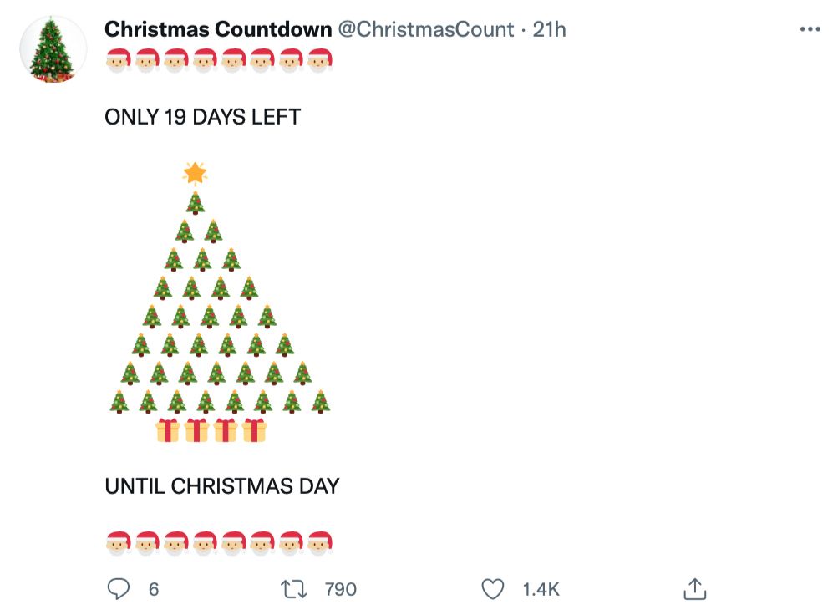Click the 1.4K likes count
838x615 pixels.
tap(541, 589)
